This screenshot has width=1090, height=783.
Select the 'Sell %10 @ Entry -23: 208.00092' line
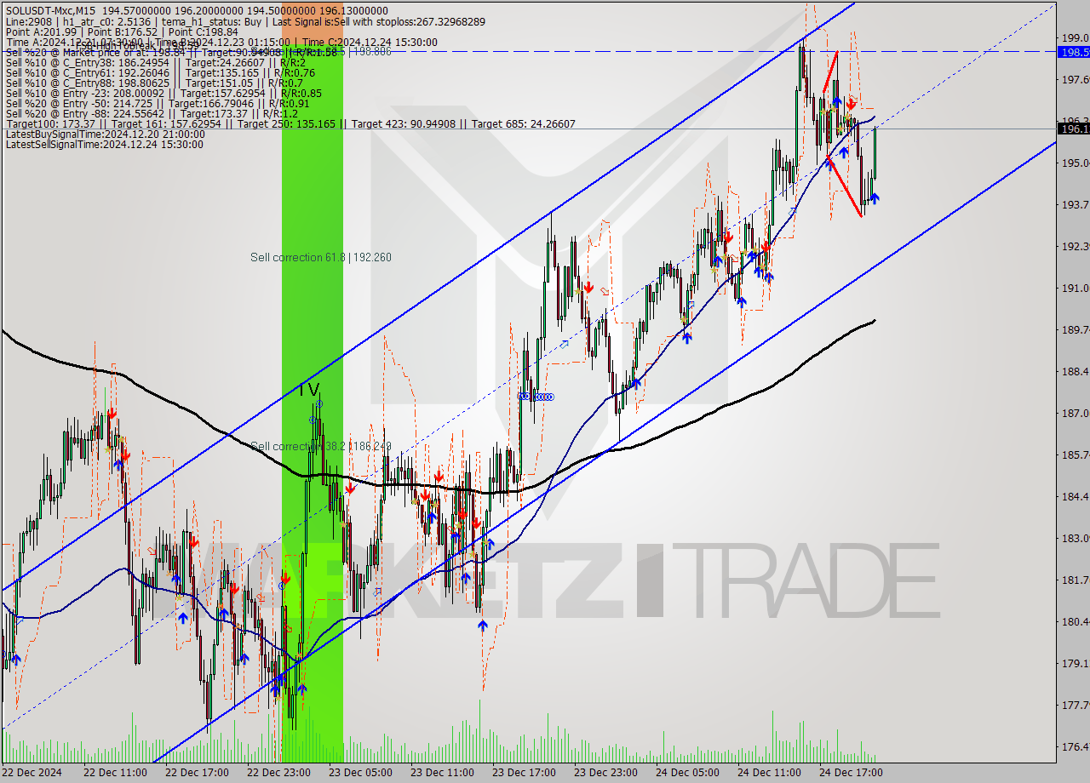tap(163, 93)
